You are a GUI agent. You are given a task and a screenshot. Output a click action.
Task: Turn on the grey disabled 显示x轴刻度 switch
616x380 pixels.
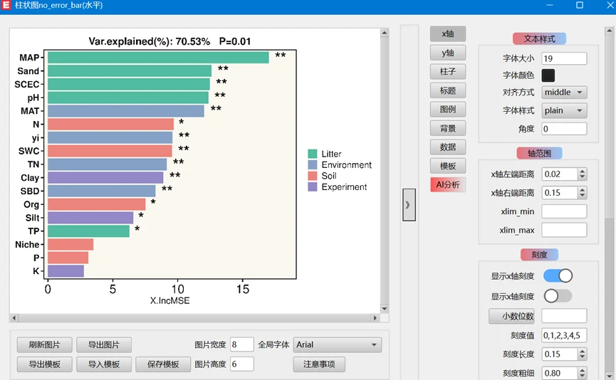(558, 295)
